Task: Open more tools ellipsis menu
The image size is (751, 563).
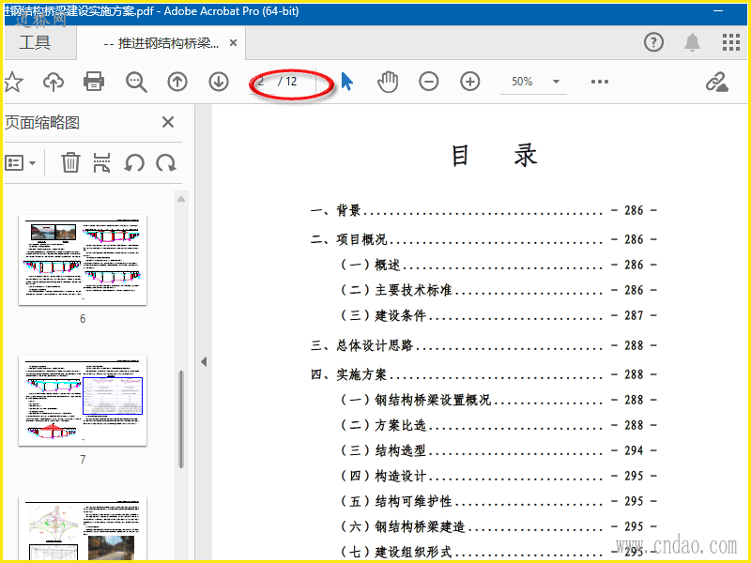Action: coord(600,82)
